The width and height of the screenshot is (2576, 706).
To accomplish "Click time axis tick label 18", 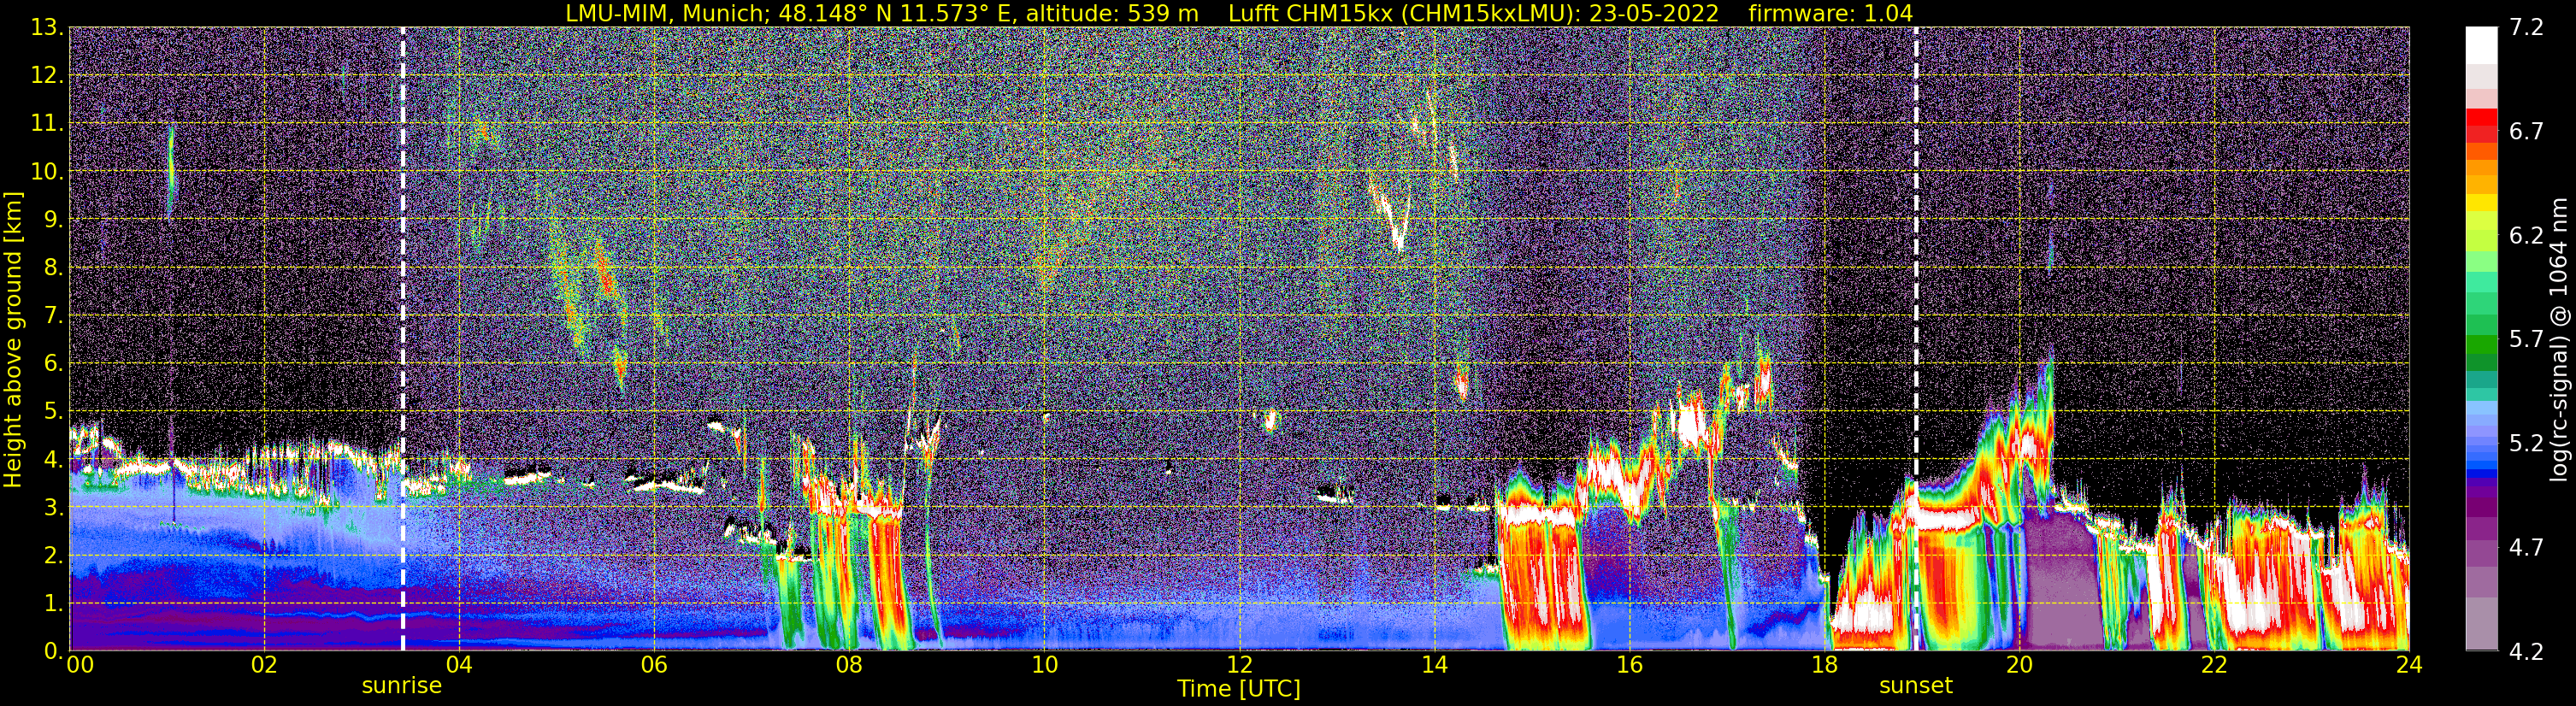I will point(1824,665).
